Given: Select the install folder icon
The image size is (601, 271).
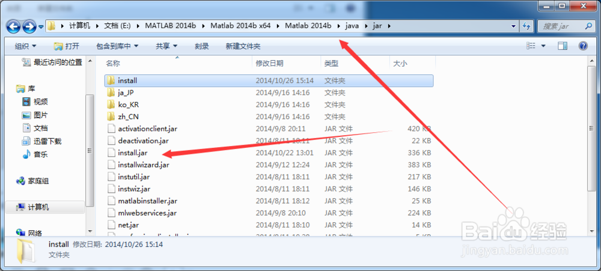Looking at the screenshot, I should click(x=111, y=81).
